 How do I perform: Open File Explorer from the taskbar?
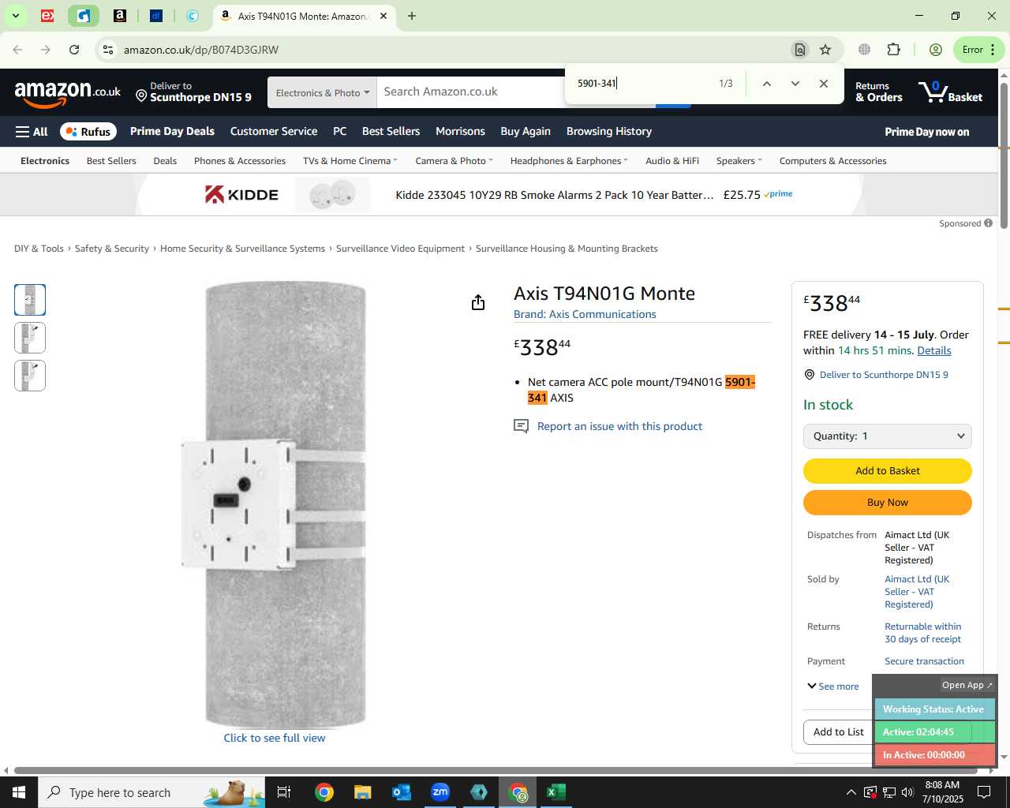(x=363, y=792)
